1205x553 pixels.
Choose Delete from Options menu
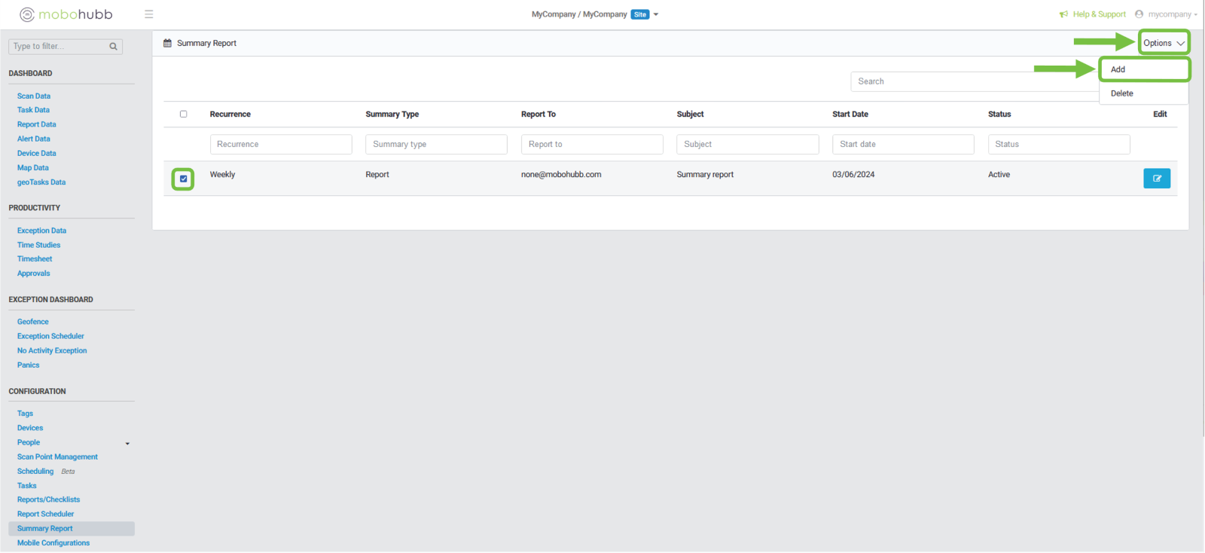tap(1121, 93)
